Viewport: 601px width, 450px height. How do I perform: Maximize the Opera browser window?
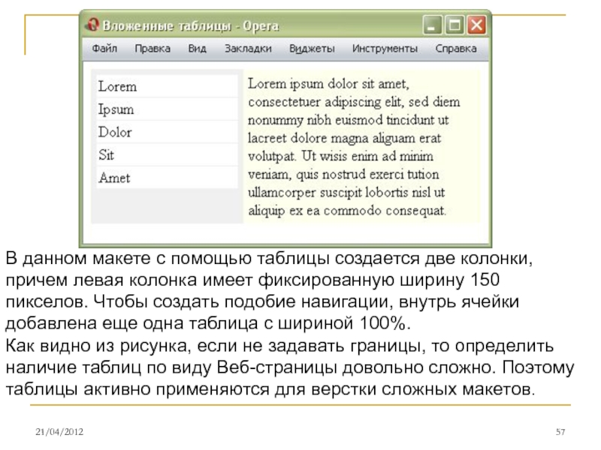click(x=454, y=25)
